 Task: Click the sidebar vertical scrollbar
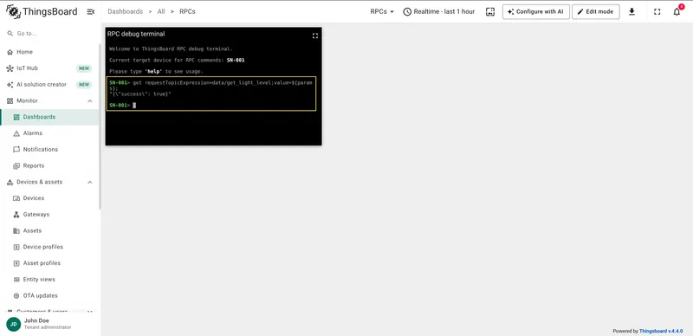point(100,126)
